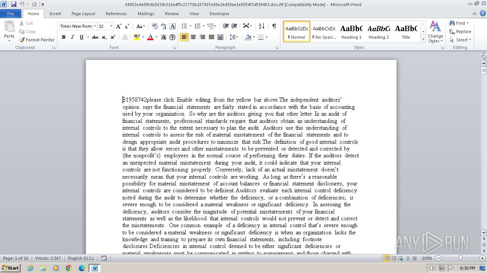Toggle Subscript formatting
487x273 pixels.
click(104, 37)
